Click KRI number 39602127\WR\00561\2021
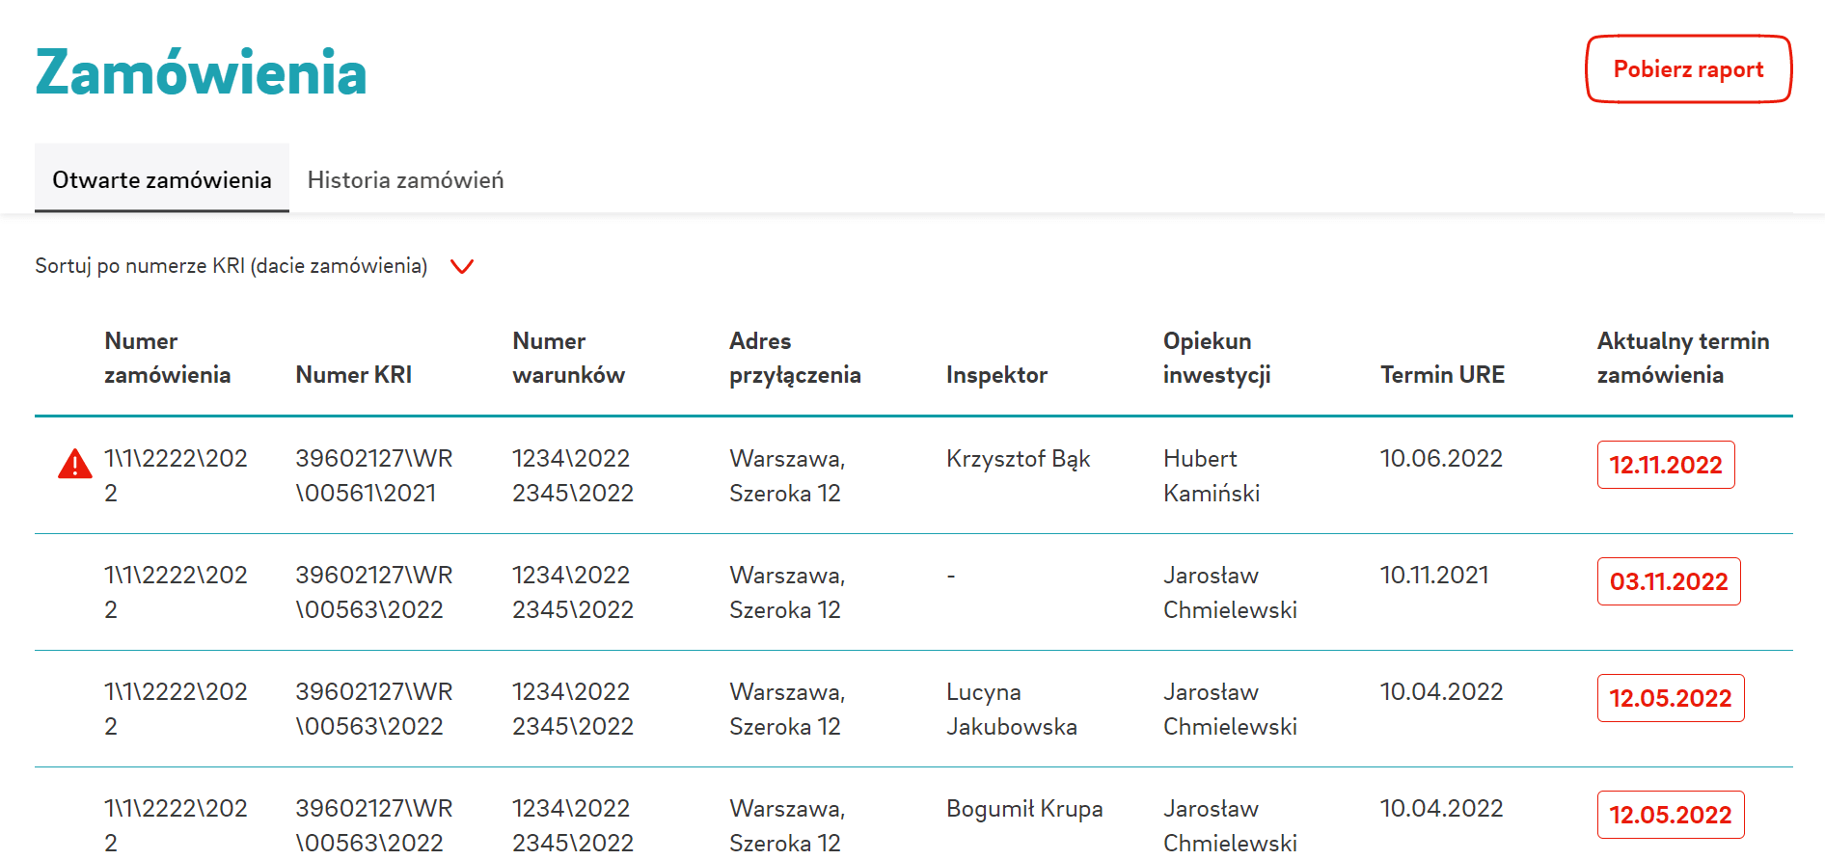 pos(373,475)
